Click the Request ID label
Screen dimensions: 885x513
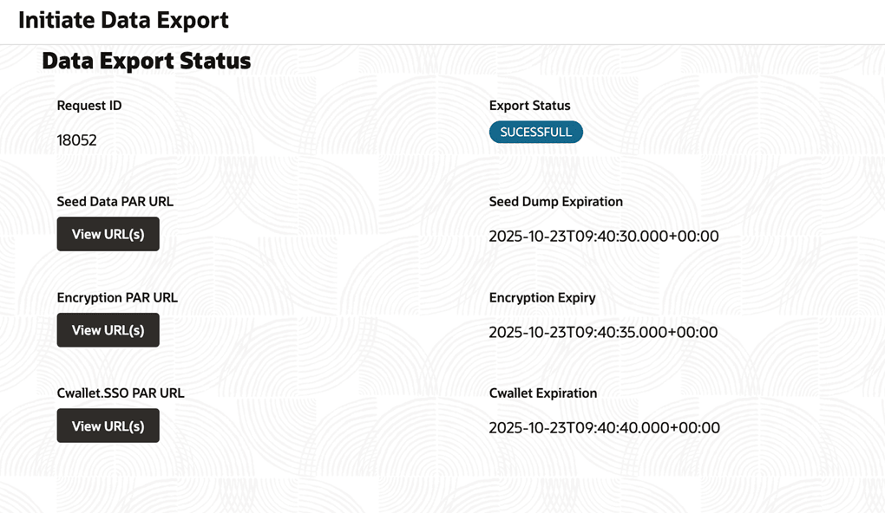(x=89, y=106)
